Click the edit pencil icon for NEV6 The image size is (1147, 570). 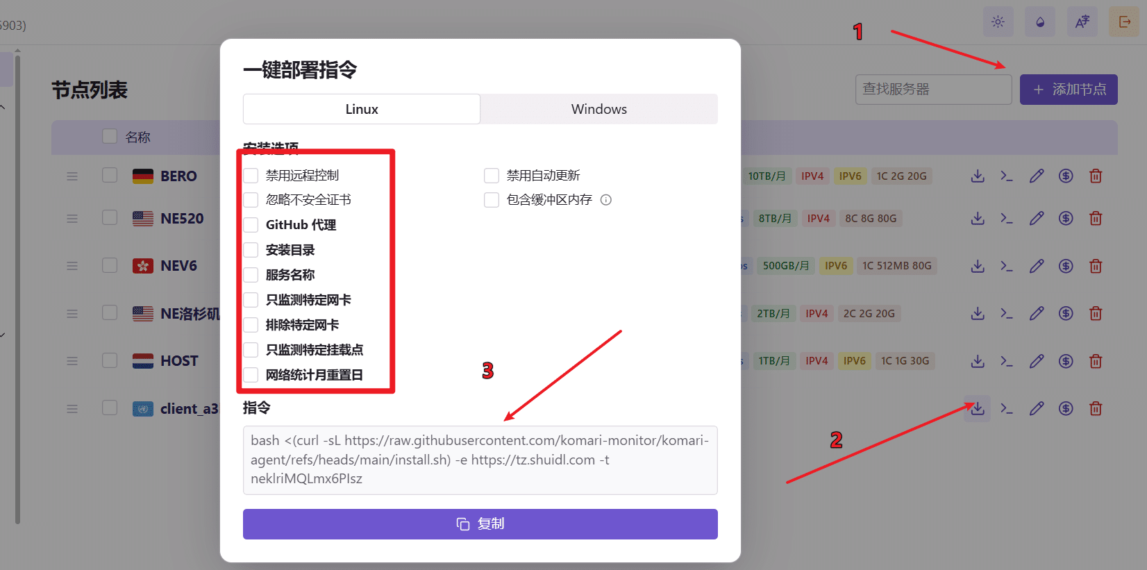coord(1037,266)
